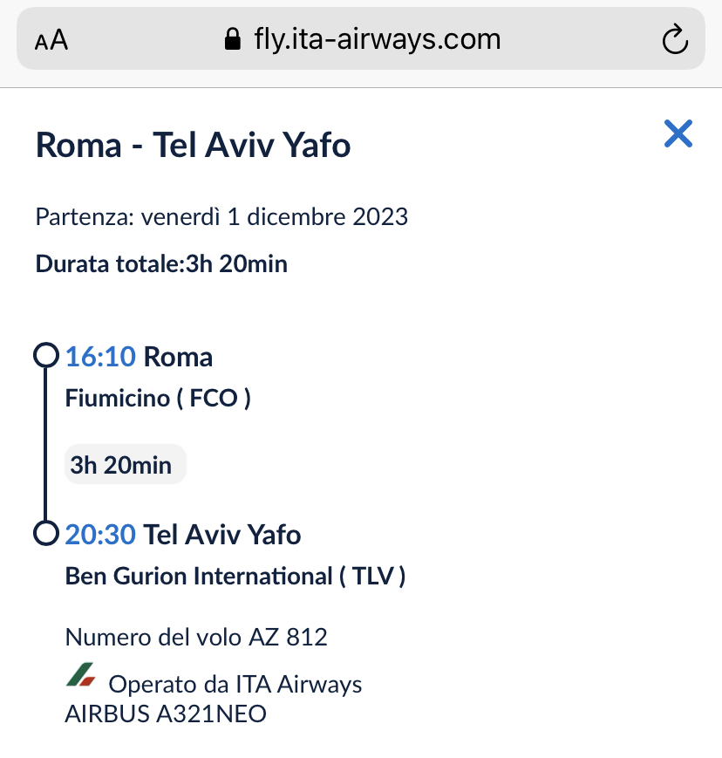The width and height of the screenshot is (722, 758).
Task: Tap the 3h 20min duration badge
Action: pos(126,465)
